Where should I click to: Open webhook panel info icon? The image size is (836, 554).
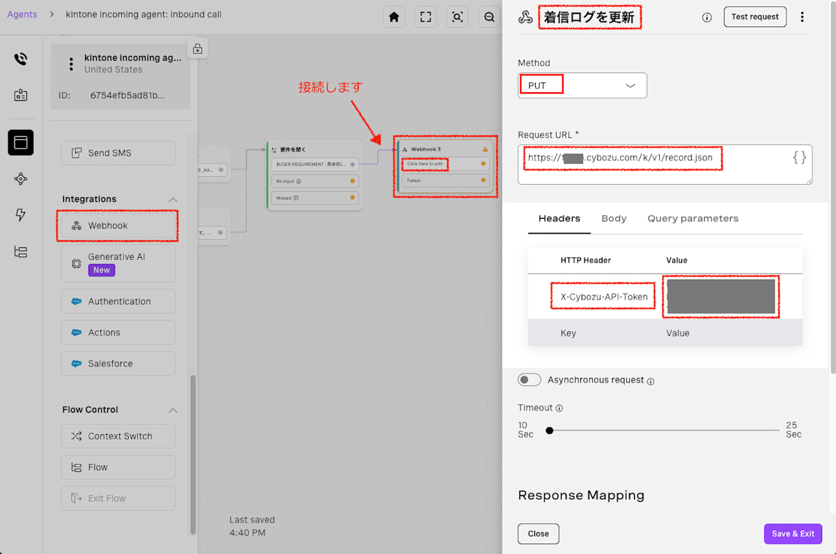(x=707, y=17)
